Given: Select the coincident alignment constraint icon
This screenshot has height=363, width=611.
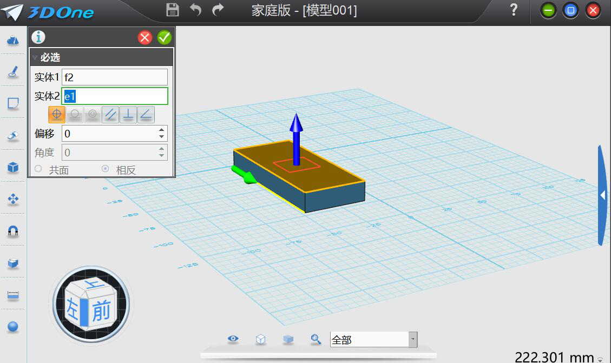Looking at the screenshot, I should (57, 114).
